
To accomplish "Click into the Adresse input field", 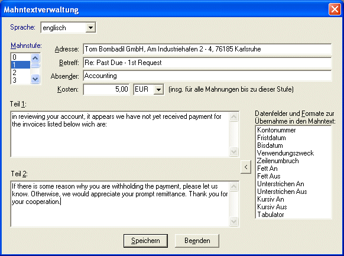I will click(207, 49).
